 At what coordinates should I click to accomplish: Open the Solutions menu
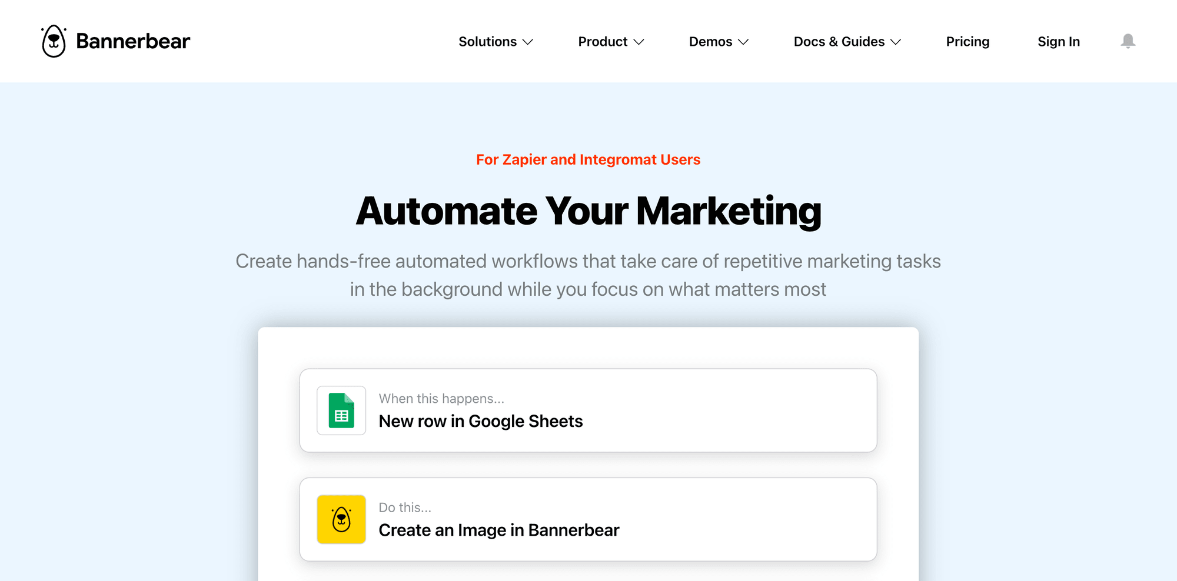click(x=496, y=42)
